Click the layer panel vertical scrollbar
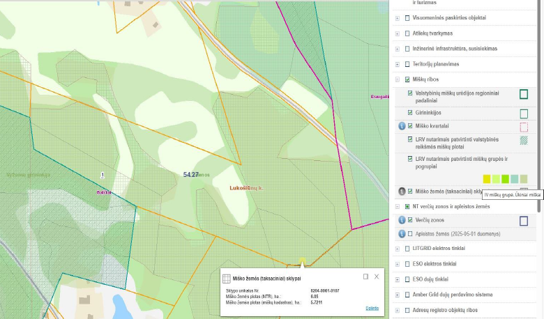Screen dimensions: 544x319 (x=539, y=106)
